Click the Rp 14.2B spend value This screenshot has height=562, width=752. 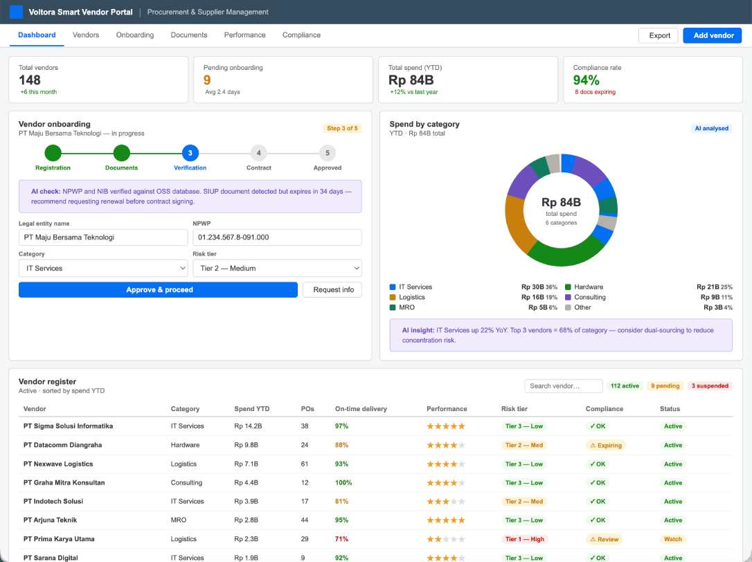pyautogui.click(x=248, y=426)
